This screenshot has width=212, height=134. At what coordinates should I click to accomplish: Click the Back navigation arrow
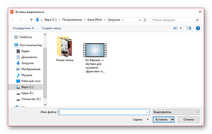pyautogui.click(x=13, y=20)
